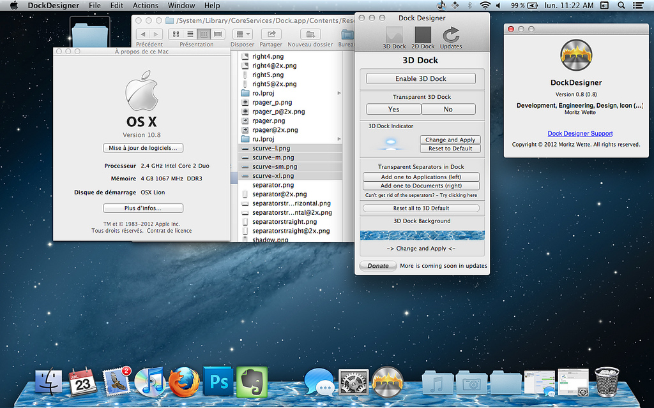Switch Finder to column view
This screenshot has width=654, height=408.
(204, 34)
